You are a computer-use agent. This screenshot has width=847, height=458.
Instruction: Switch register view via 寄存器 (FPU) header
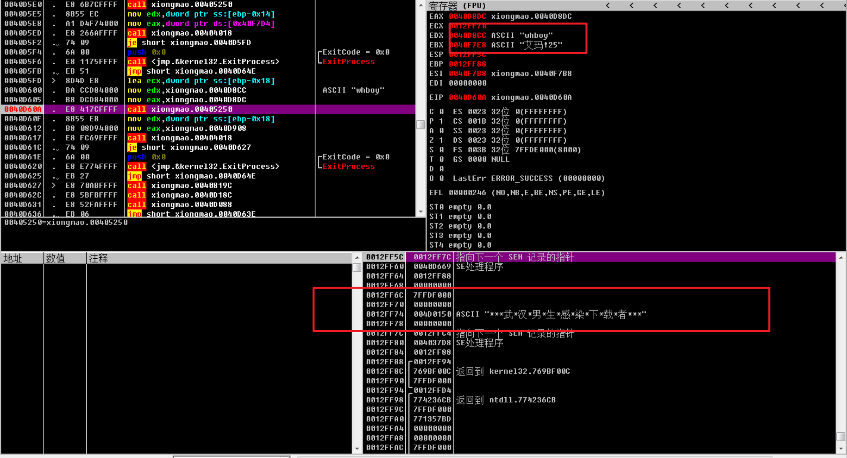tap(457, 6)
